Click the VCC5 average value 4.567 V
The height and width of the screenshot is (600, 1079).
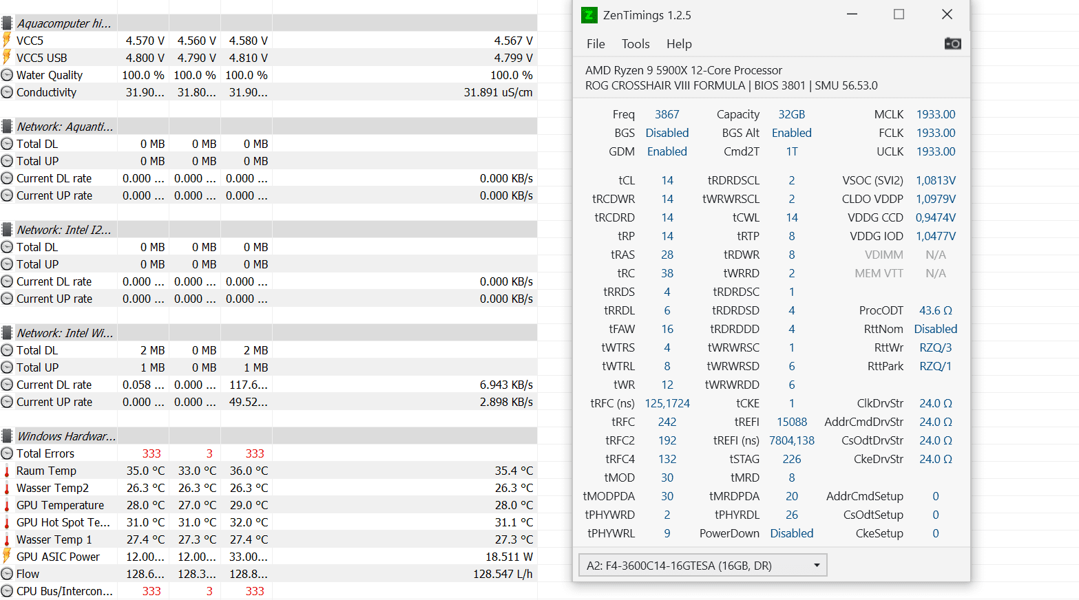tap(513, 41)
